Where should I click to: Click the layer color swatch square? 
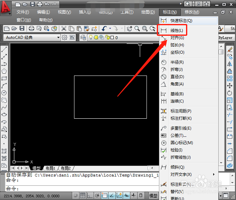pos(112,37)
